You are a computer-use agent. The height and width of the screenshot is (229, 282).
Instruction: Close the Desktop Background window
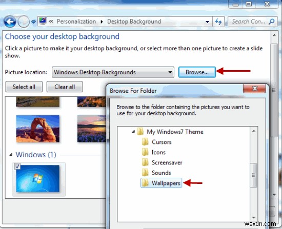tap(267, 4)
